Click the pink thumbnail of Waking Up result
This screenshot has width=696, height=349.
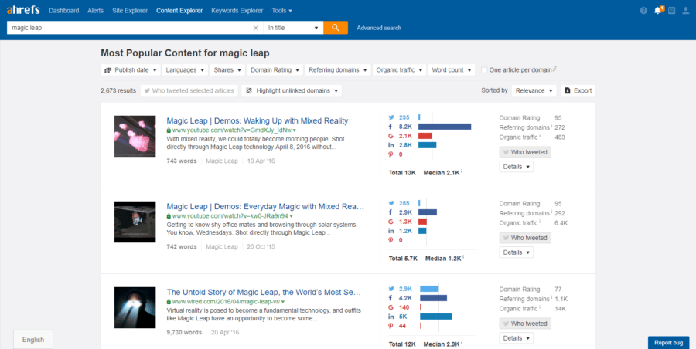tap(135, 136)
